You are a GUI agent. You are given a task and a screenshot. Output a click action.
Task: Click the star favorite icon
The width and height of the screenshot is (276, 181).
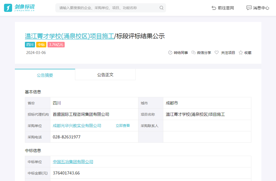coord(241,53)
